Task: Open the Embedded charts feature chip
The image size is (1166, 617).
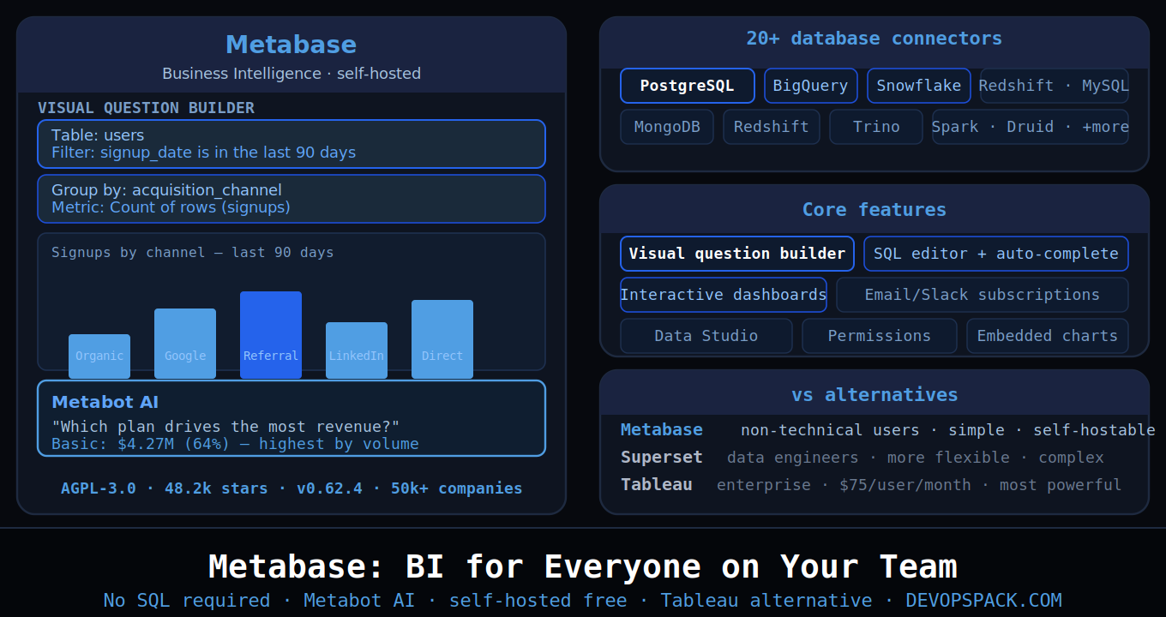Action: click(1048, 336)
